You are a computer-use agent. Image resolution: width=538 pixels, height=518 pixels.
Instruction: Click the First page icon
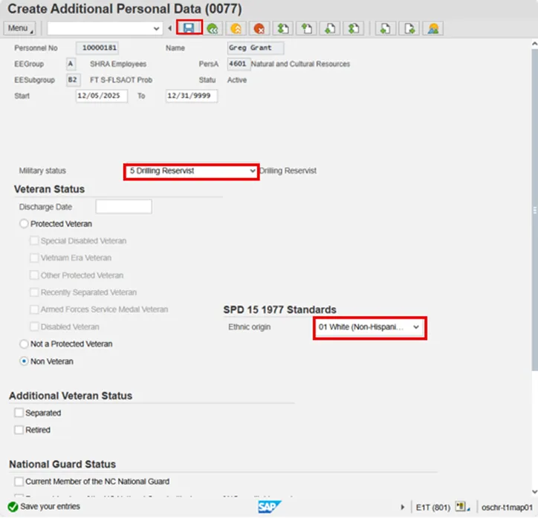(x=283, y=28)
